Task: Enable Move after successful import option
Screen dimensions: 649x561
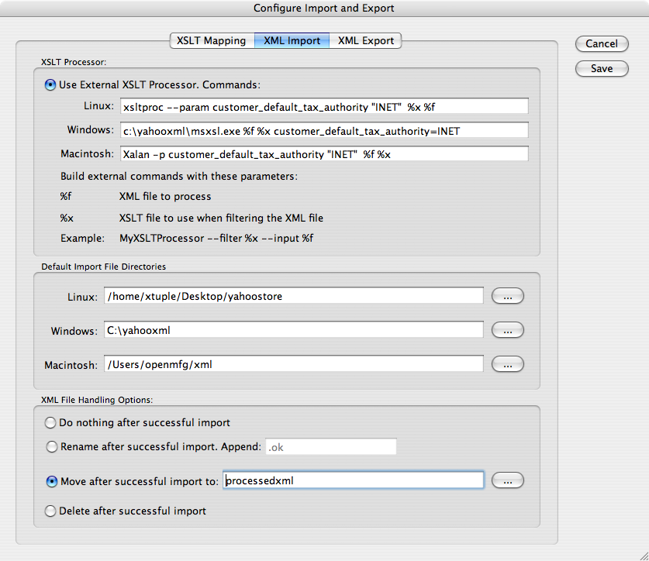Action: [51, 481]
